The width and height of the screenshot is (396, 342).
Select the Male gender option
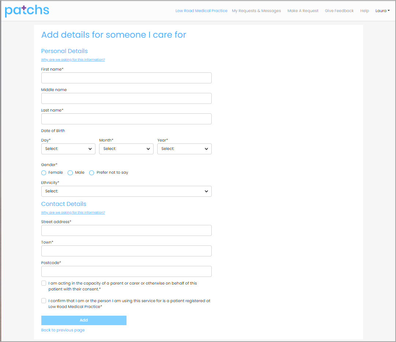tap(70, 172)
